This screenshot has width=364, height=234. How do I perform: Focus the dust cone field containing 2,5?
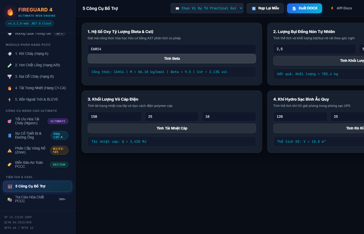(x=315, y=49)
